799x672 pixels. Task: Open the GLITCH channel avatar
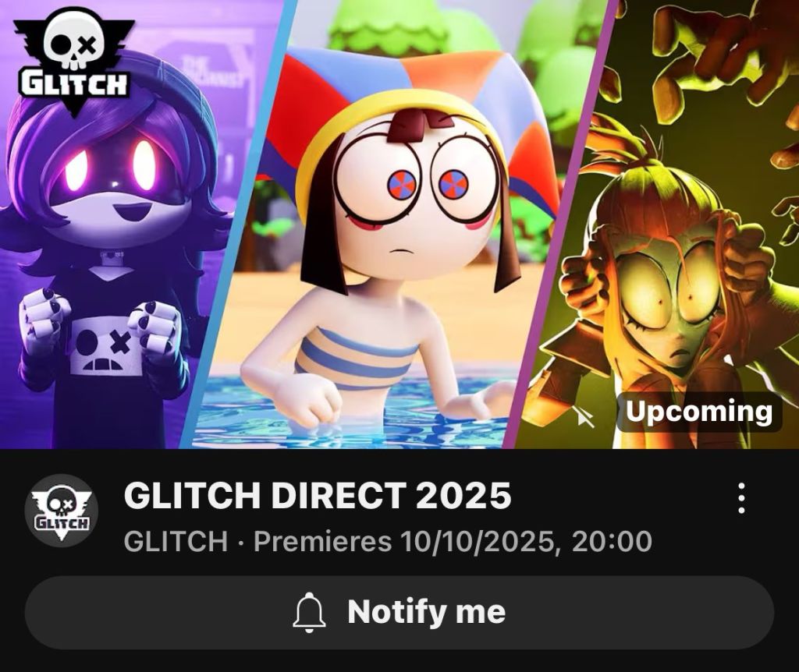62,511
